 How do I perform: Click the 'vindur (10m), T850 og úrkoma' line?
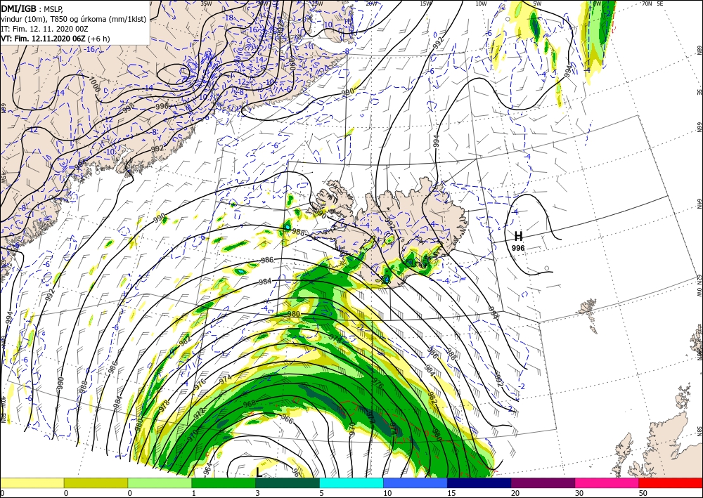74,19
